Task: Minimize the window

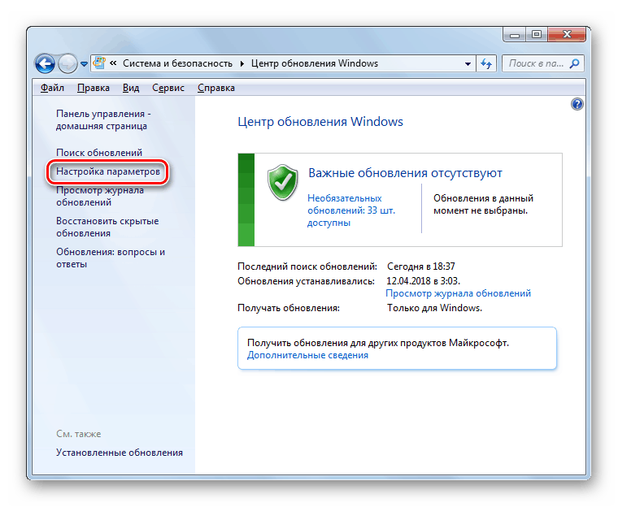Action: coord(515,35)
